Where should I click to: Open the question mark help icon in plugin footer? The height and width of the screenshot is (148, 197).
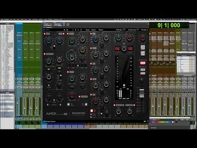148,121
